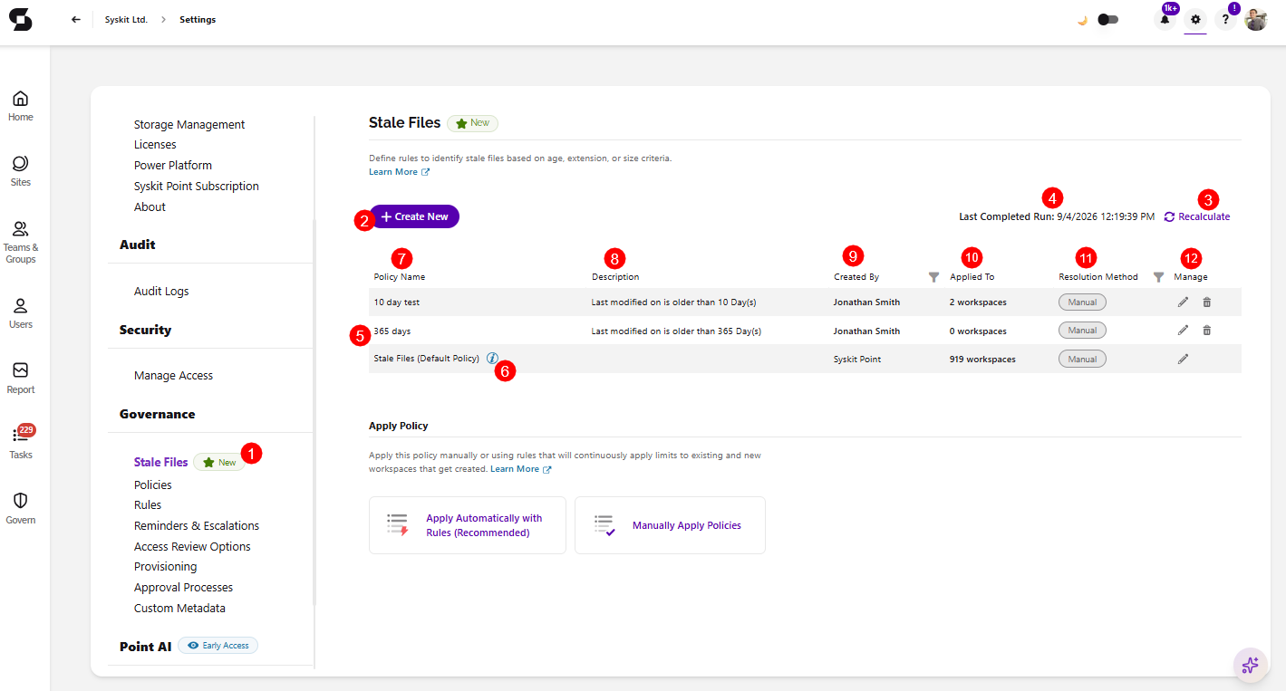1286x691 pixels.
Task: Open Manage Access settings
Action: [x=174, y=375]
